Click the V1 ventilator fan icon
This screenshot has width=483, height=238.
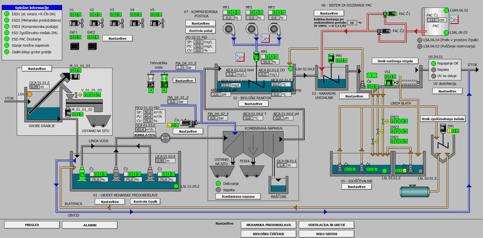76,23
